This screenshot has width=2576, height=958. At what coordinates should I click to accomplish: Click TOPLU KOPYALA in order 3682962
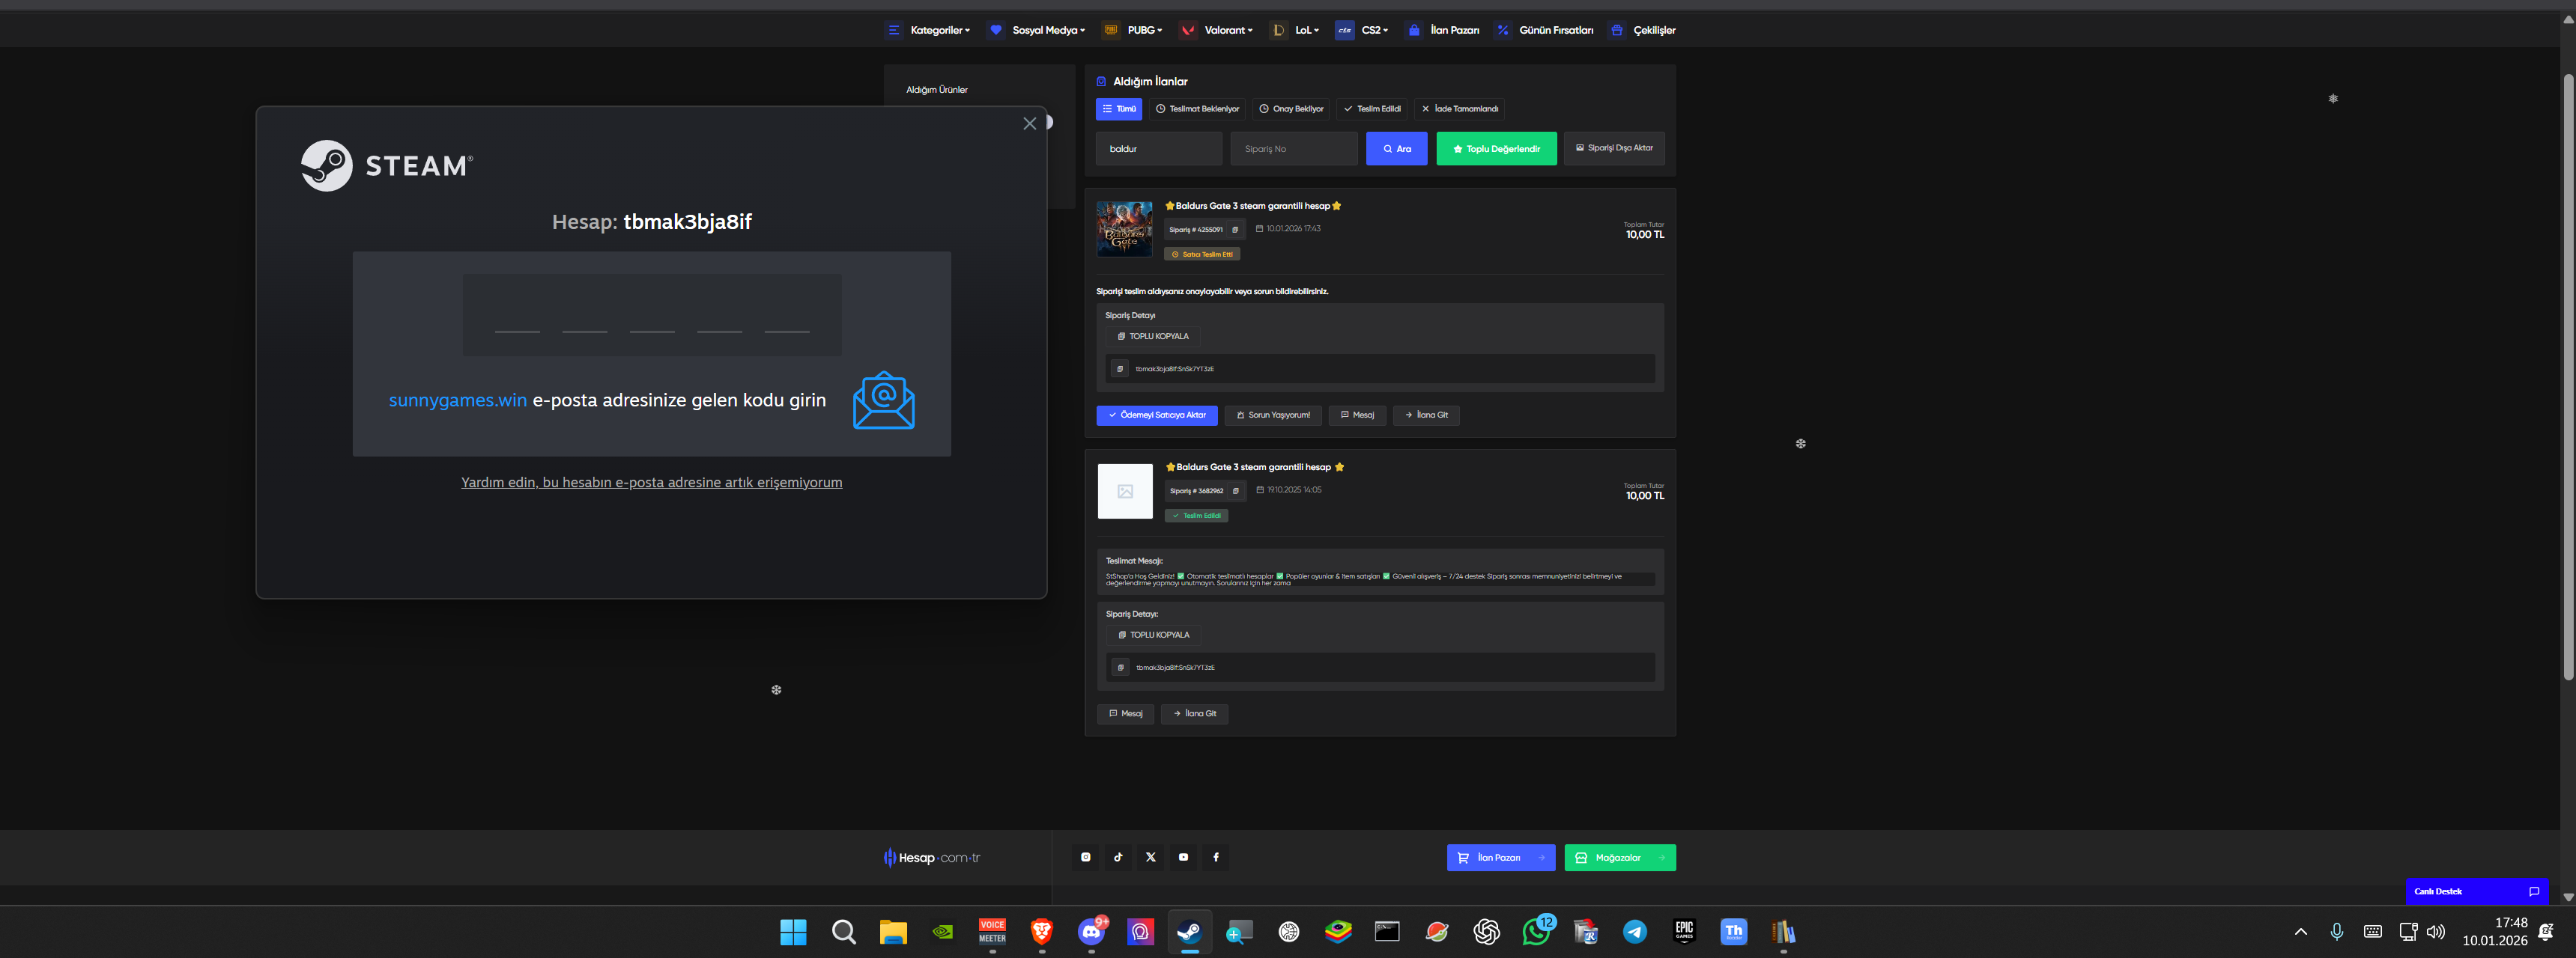tap(1154, 635)
